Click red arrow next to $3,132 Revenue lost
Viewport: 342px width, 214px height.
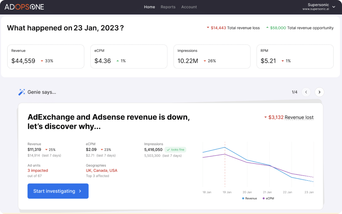coord(265,117)
